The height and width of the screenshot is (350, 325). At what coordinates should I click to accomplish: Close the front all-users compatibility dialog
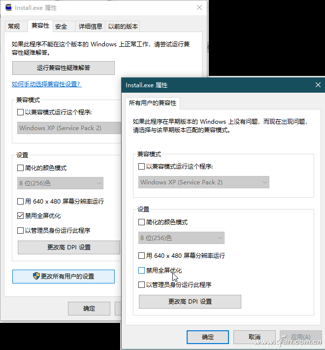tap(318, 85)
